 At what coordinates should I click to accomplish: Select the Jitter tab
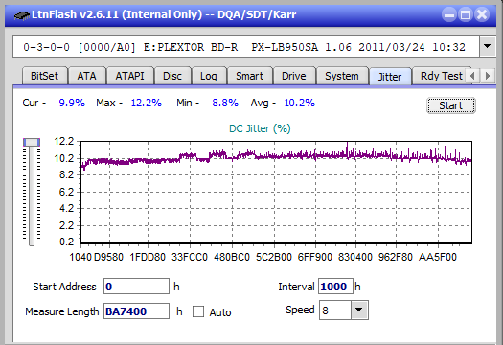pyautogui.click(x=390, y=77)
